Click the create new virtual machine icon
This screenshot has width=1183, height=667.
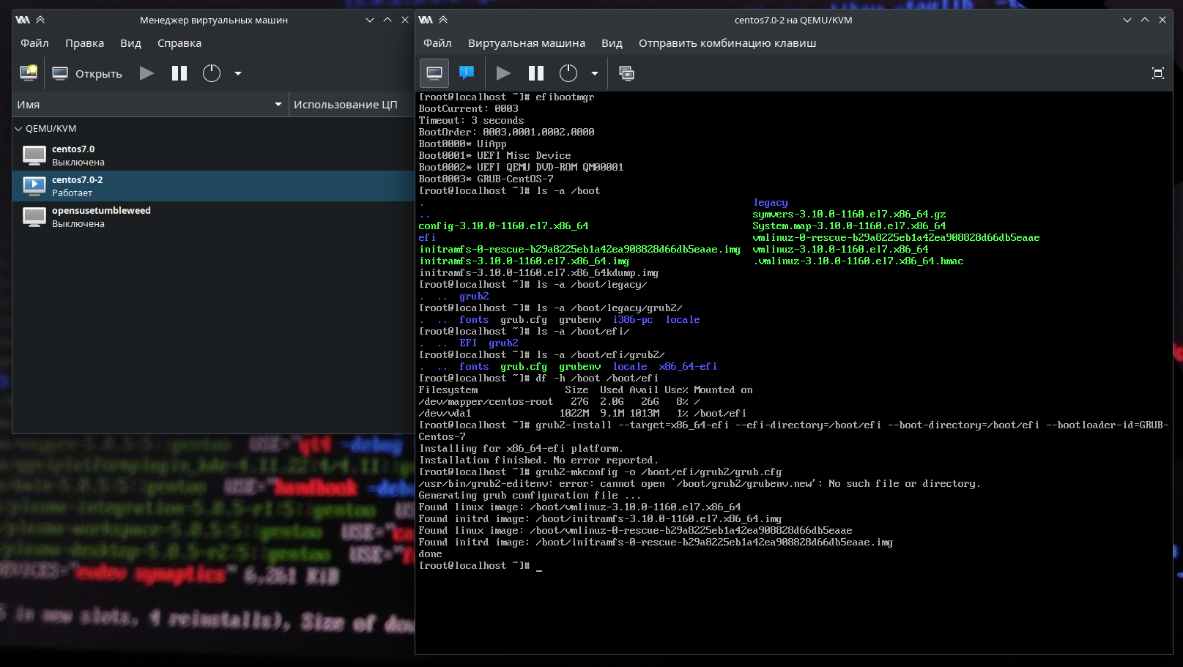(x=29, y=73)
